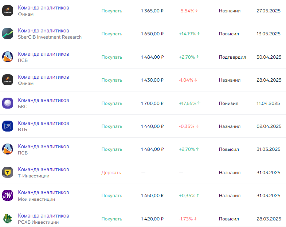Open the Команда аналитиков link above БКС
Screen dimensions: 286x227
43,100
